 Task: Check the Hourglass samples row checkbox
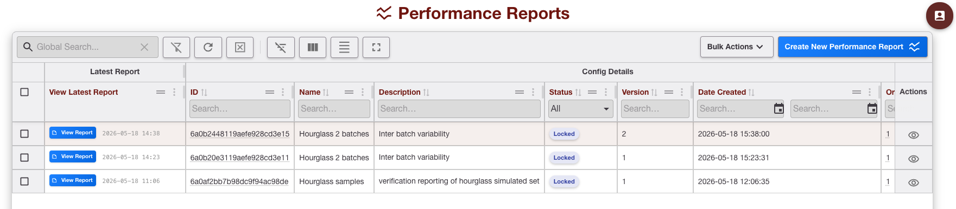[24, 181]
